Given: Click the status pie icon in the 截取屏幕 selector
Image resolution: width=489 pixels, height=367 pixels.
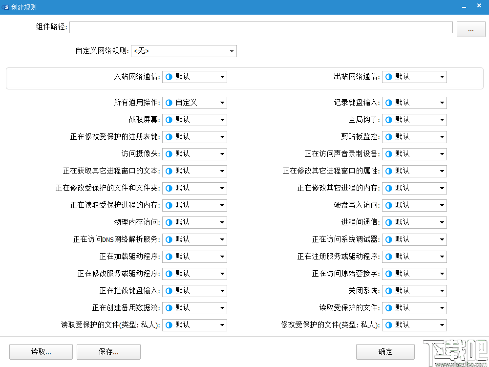Looking at the screenshot, I should 169,120.
